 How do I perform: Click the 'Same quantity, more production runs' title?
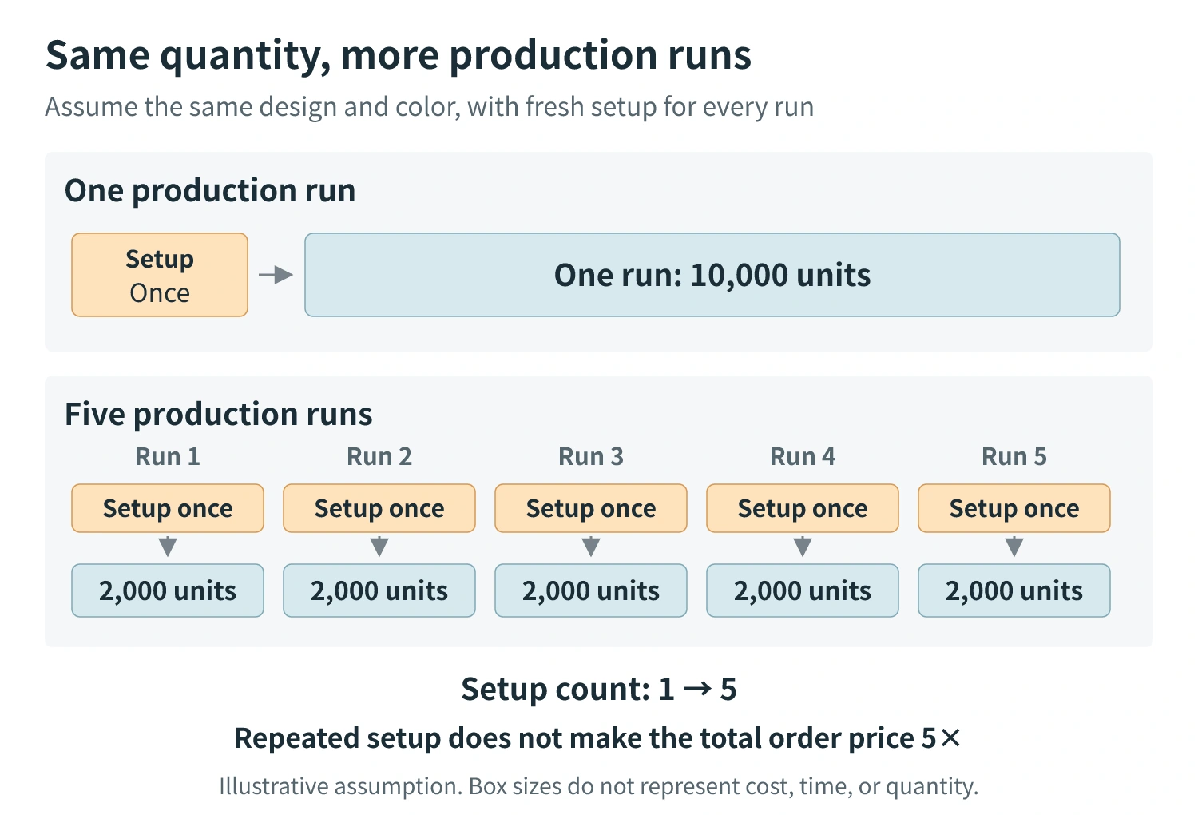tap(399, 56)
